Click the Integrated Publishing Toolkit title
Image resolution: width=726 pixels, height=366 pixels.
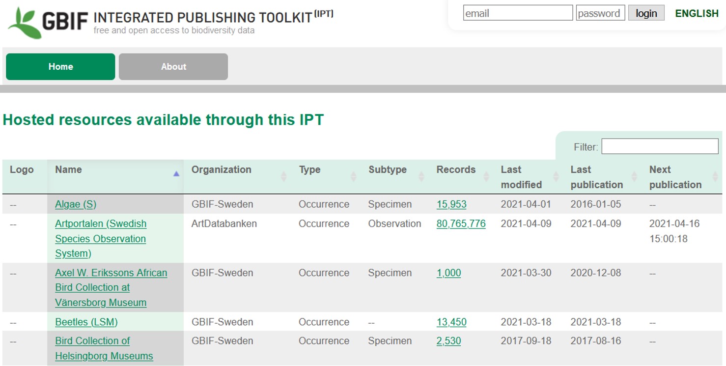(213, 17)
